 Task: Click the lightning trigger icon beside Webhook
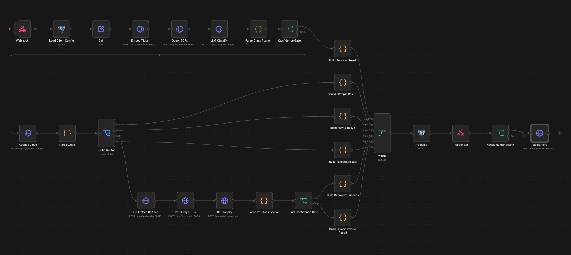pos(10,29)
